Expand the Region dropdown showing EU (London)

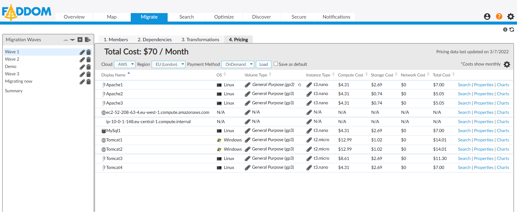coord(168,64)
